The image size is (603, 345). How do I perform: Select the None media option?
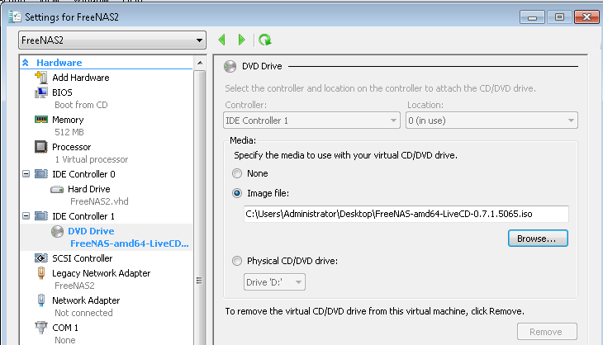point(237,173)
